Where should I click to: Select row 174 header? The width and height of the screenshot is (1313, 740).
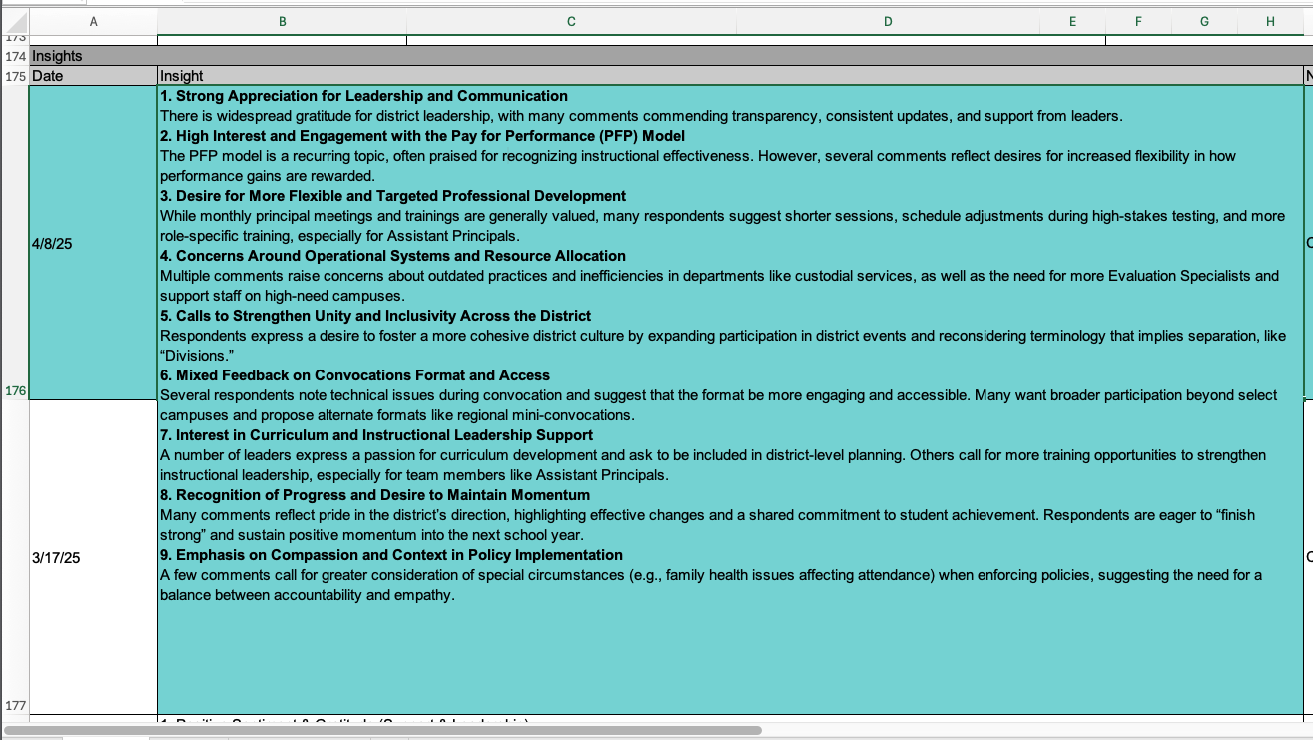coord(15,56)
